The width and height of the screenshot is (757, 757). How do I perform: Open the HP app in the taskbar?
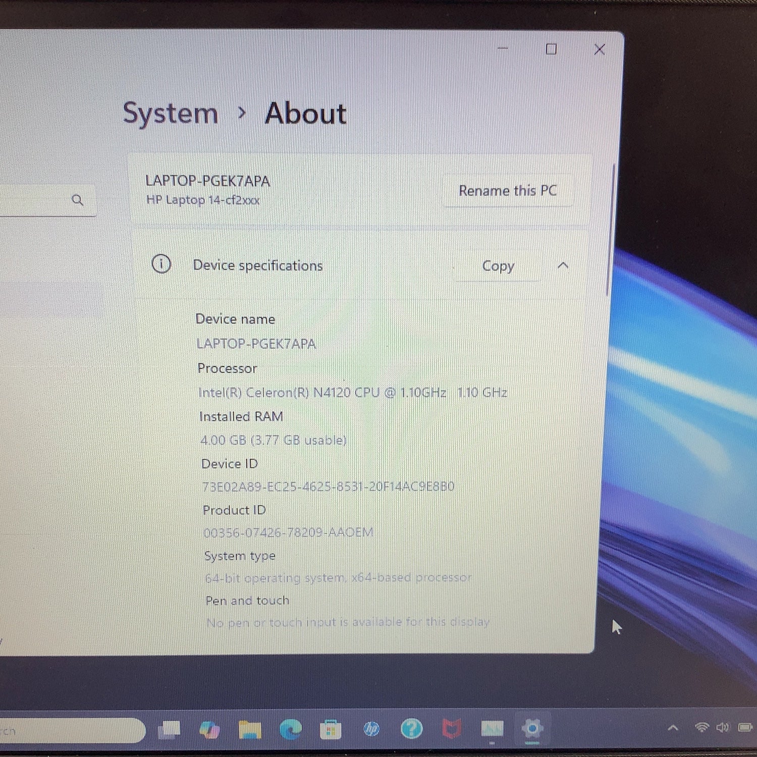click(x=371, y=729)
